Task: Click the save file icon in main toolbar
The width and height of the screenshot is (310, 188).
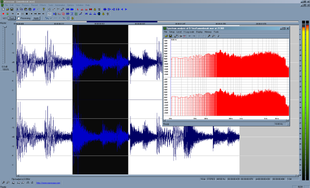Action: (x=11, y=9)
